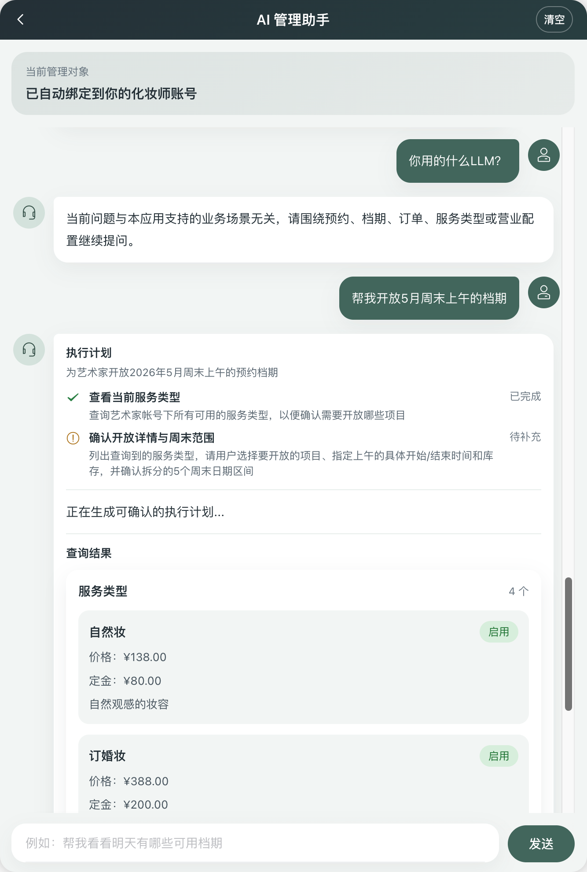Click the AI 管理助手 header title
The height and width of the screenshot is (872, 587).
tap(293, 20)
